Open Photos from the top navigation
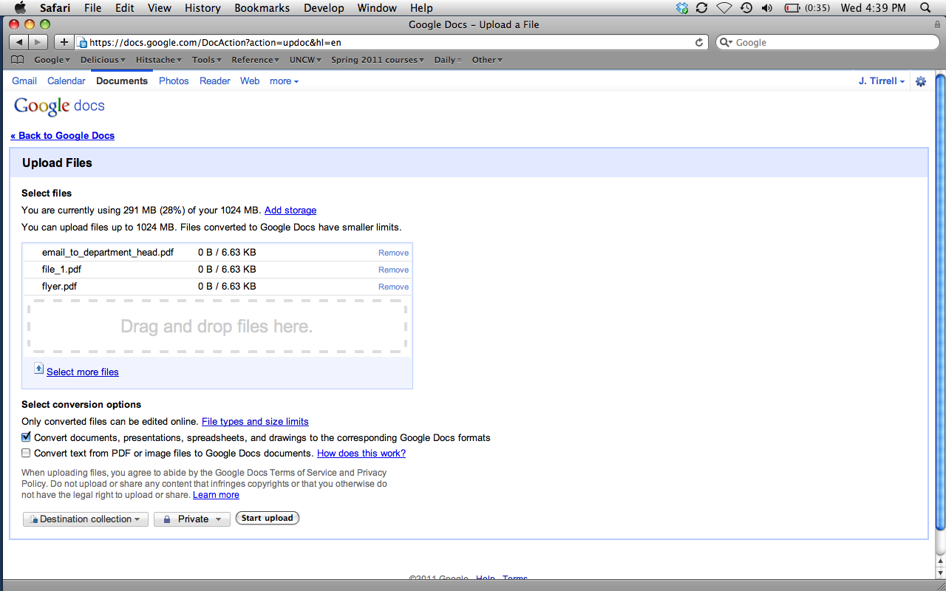Viewport: 946px width, 591px height. pyautogui.click(x=174, y=81)
